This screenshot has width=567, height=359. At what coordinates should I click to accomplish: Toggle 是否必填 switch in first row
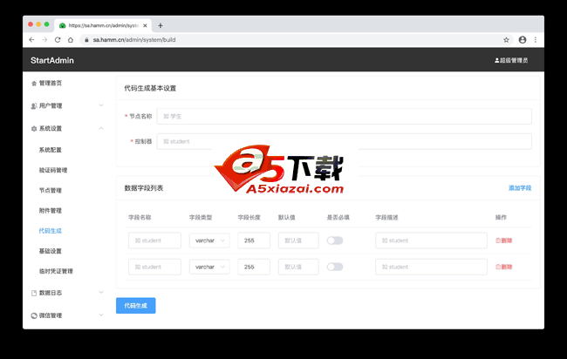(x=335, y=240)
